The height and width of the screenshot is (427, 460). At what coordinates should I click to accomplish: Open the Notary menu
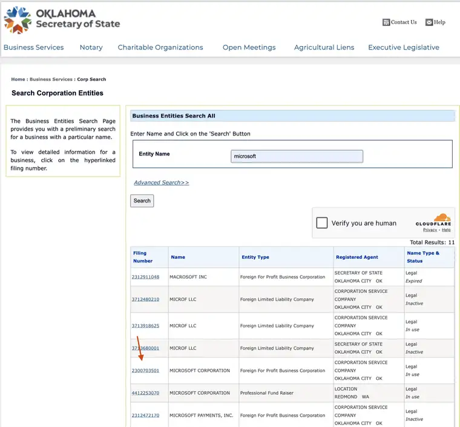(x=91, y=47)
